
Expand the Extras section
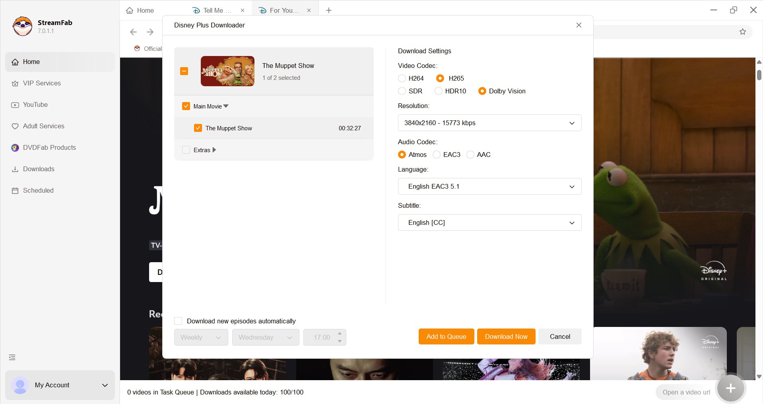coord(214,150)
